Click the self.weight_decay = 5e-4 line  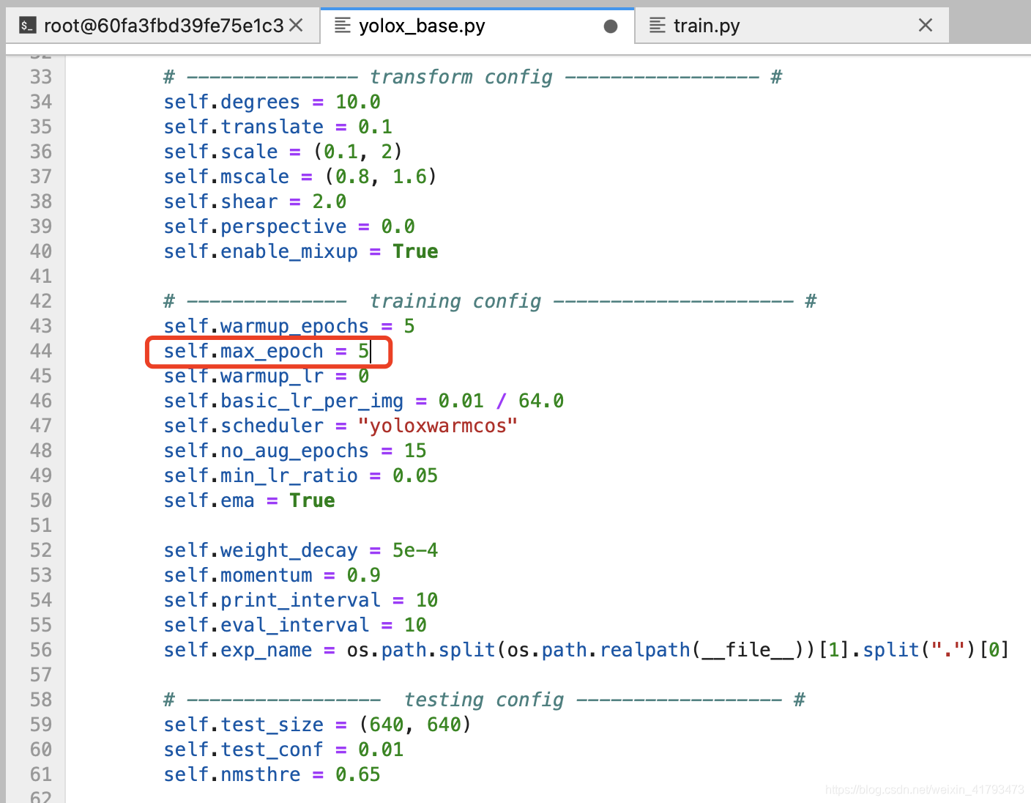tap(301, 550)
